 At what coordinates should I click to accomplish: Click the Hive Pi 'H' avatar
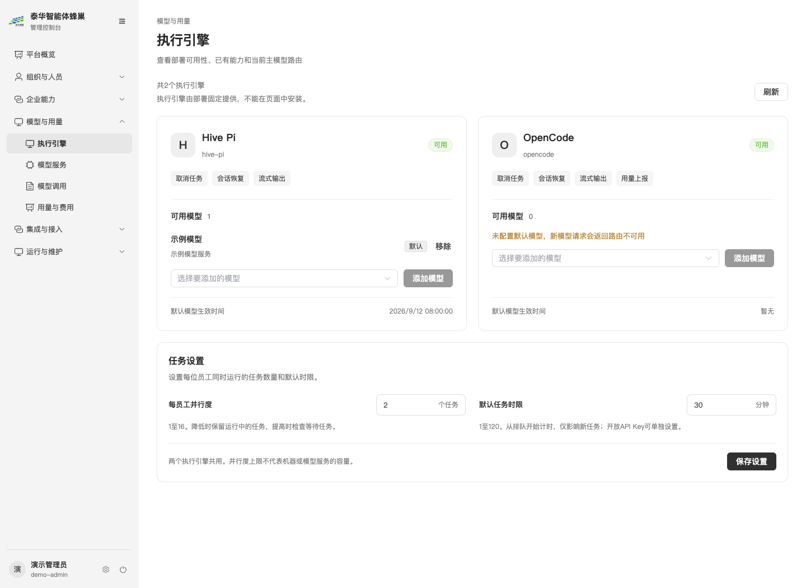tap(183, 145)
